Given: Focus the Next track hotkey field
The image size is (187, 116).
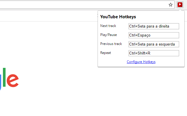Looking at the screenshot, I should point(154,26).
